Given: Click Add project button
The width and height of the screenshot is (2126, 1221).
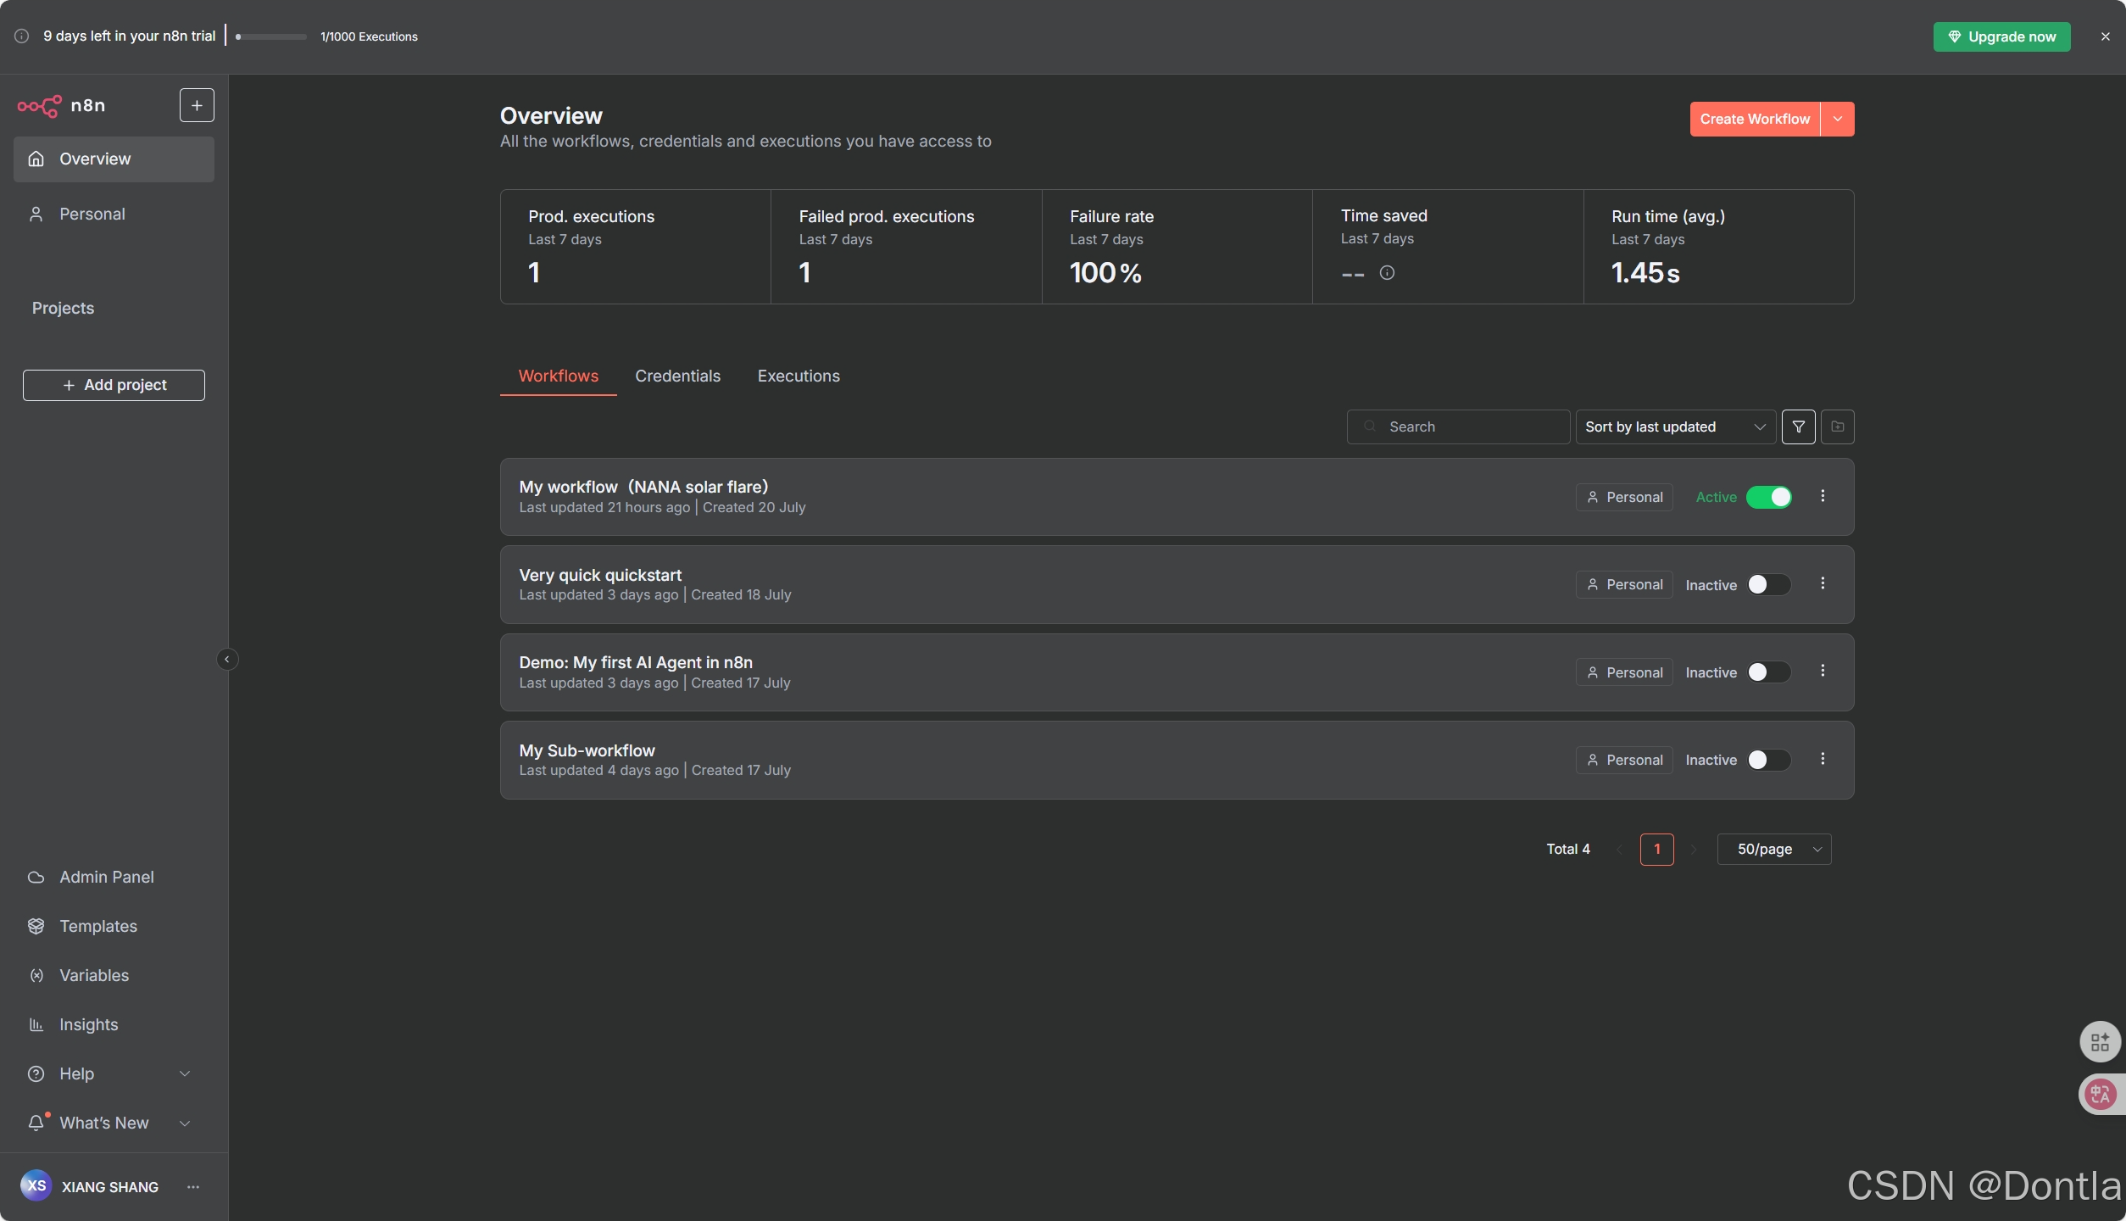Looking at the screenshot, I should (114, 385).
